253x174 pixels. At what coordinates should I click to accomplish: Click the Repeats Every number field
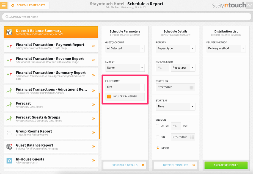pyautogui.click(x=162, y=68)
